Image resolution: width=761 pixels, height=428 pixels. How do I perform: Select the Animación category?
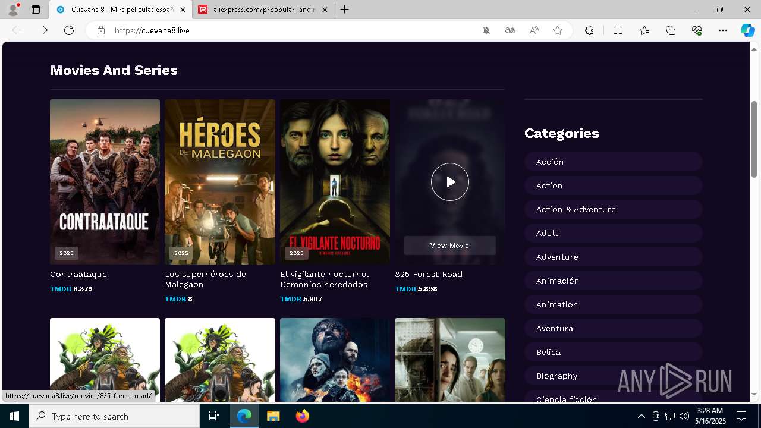[x=614, y=281]
